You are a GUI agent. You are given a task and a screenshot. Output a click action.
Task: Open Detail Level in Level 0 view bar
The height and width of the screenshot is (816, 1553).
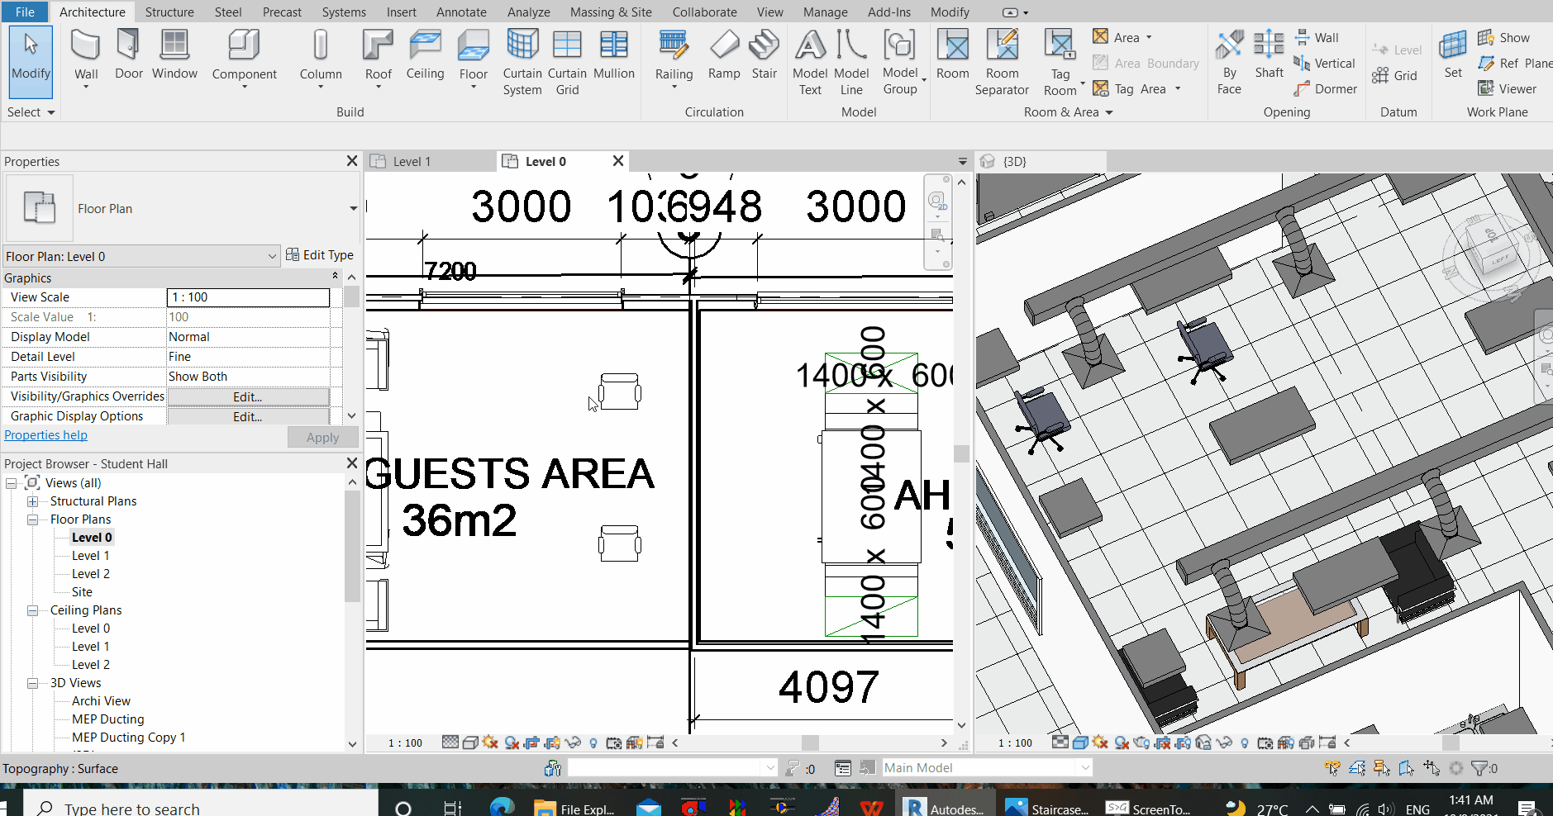[x=450, y=742]
